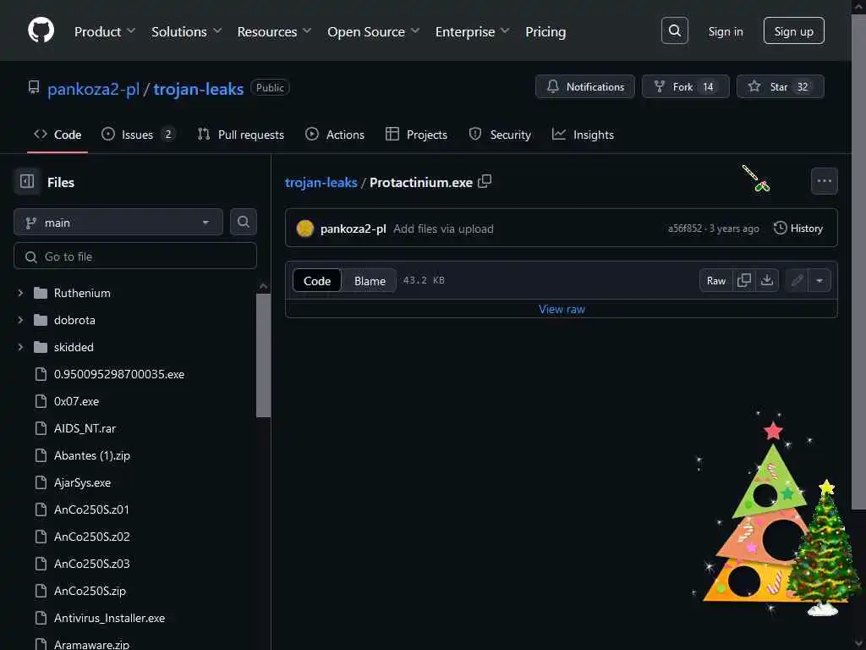Screen dimensions: 866x650
Task: Open the commit message Add files via upload
Action: click(x=443, y=229)
